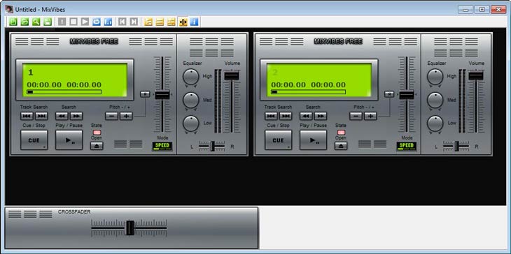Click deck 2 Track Search next button
511x254 pixels.
click(286, 116)
